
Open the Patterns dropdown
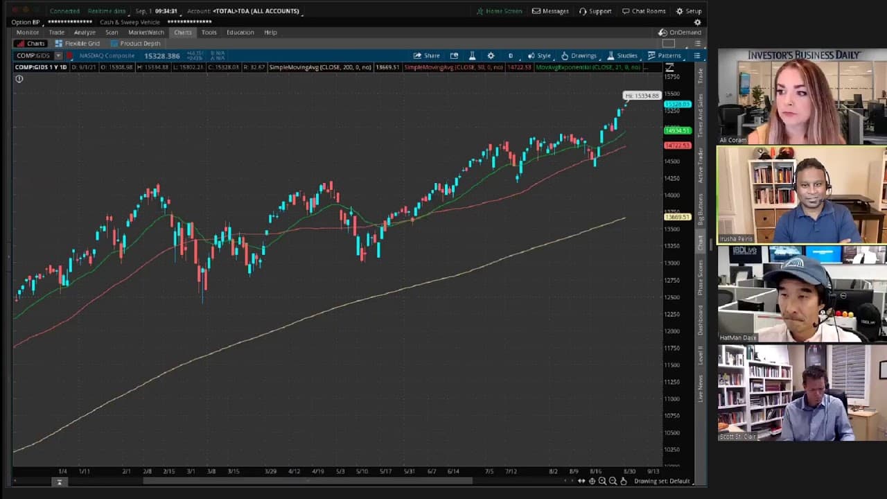pyautogui.click(x=665, y=55)
